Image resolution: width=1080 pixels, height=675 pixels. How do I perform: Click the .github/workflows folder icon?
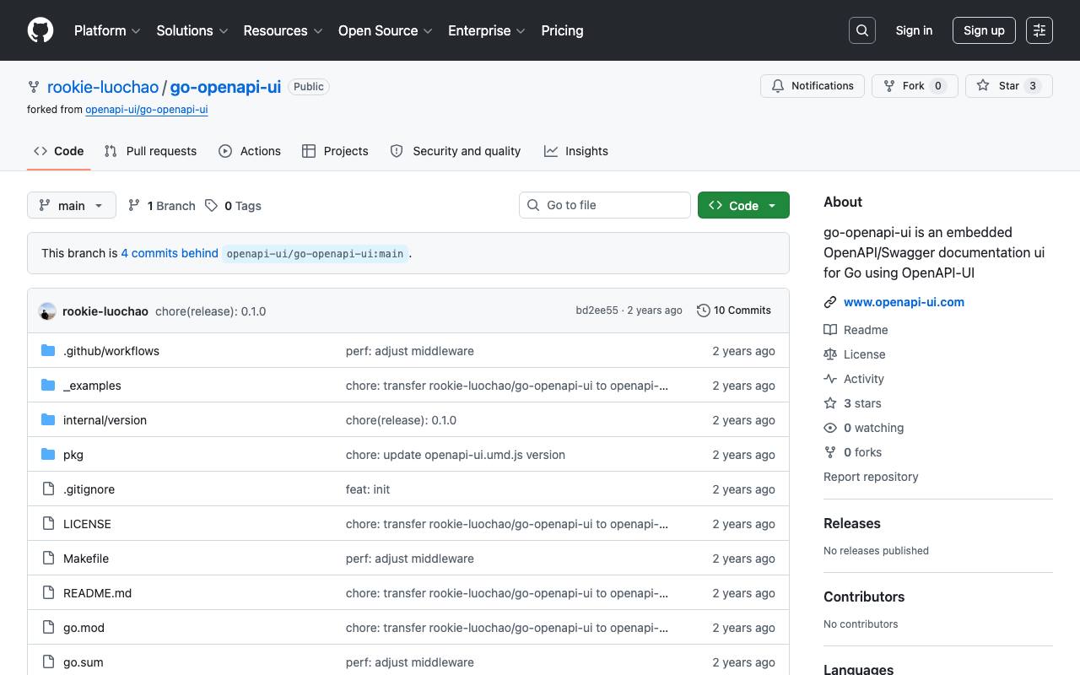(x=48, y=351)
